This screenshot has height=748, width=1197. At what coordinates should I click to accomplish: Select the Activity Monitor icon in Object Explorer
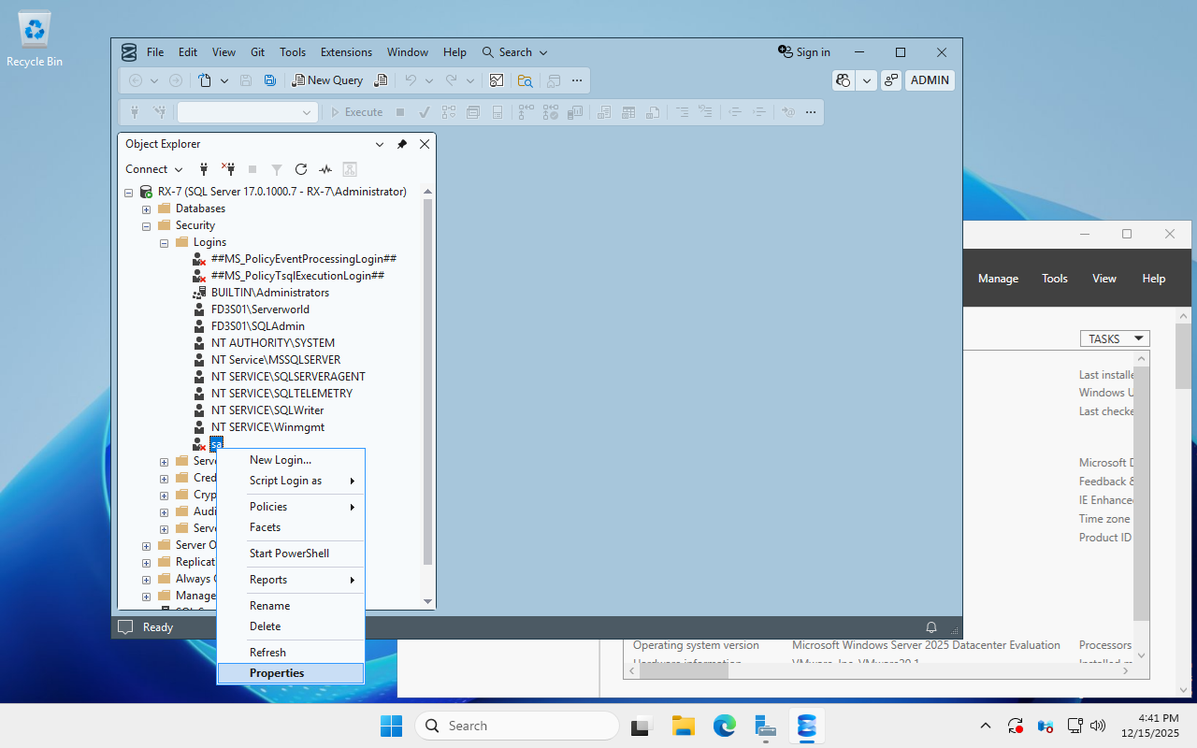click(x=325, y=169)
